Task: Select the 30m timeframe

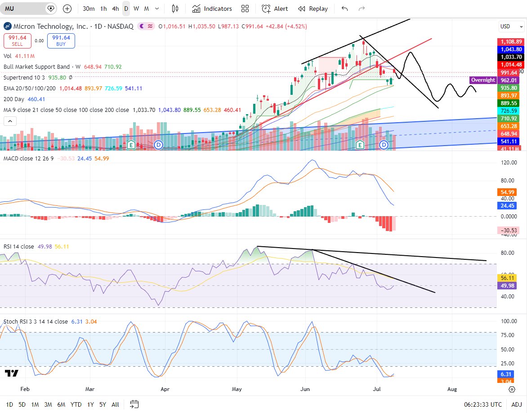Action: pos(89,9)
